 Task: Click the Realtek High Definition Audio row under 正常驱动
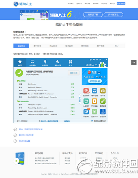point(47,91)
